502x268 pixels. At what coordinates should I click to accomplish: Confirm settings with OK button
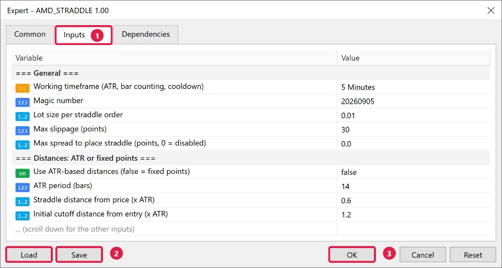tap(352, 255)
